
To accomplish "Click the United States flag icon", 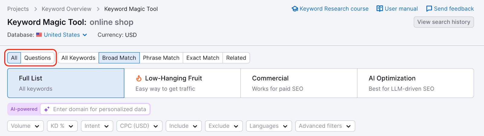I will (39, 35).
